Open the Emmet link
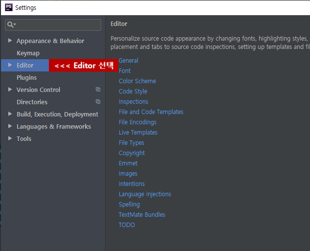The image size is (310, 251). (x=128, y=163)
